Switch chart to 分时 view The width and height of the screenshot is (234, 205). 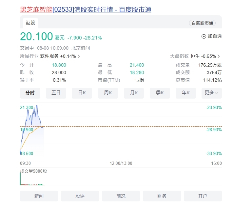[30, 93]
